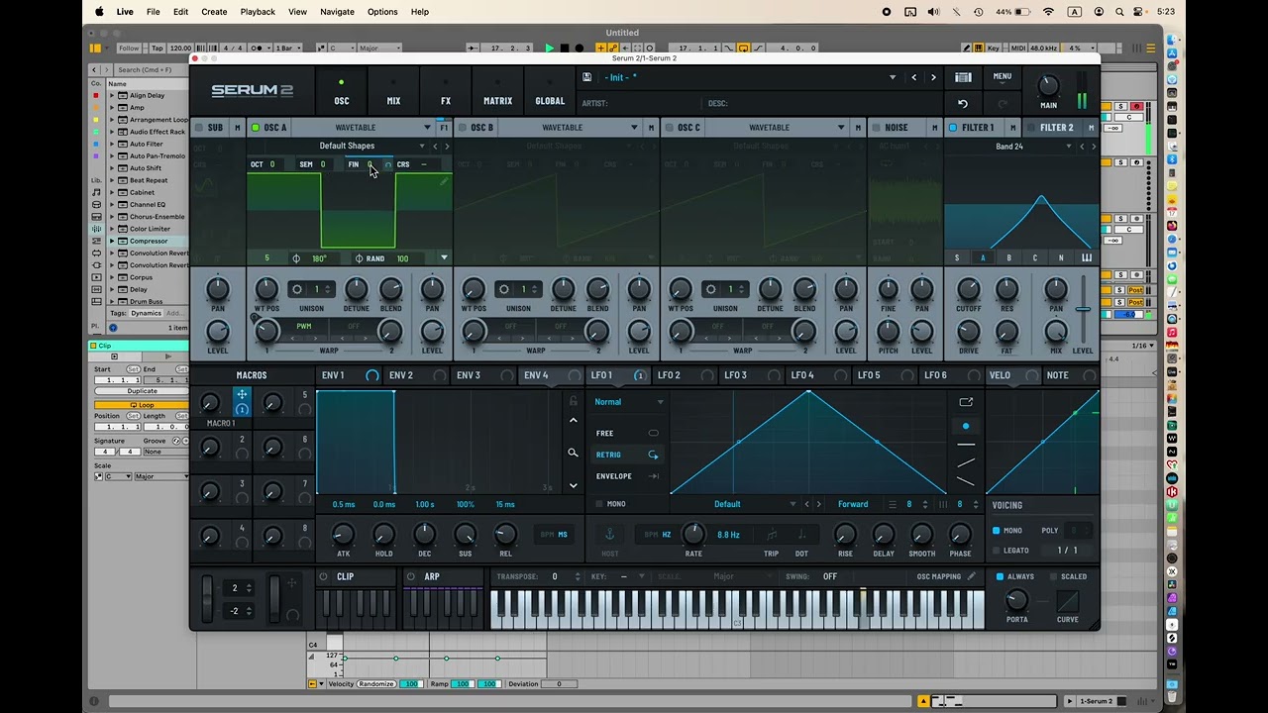Enable the OSC B oscillator

point(462,128)
